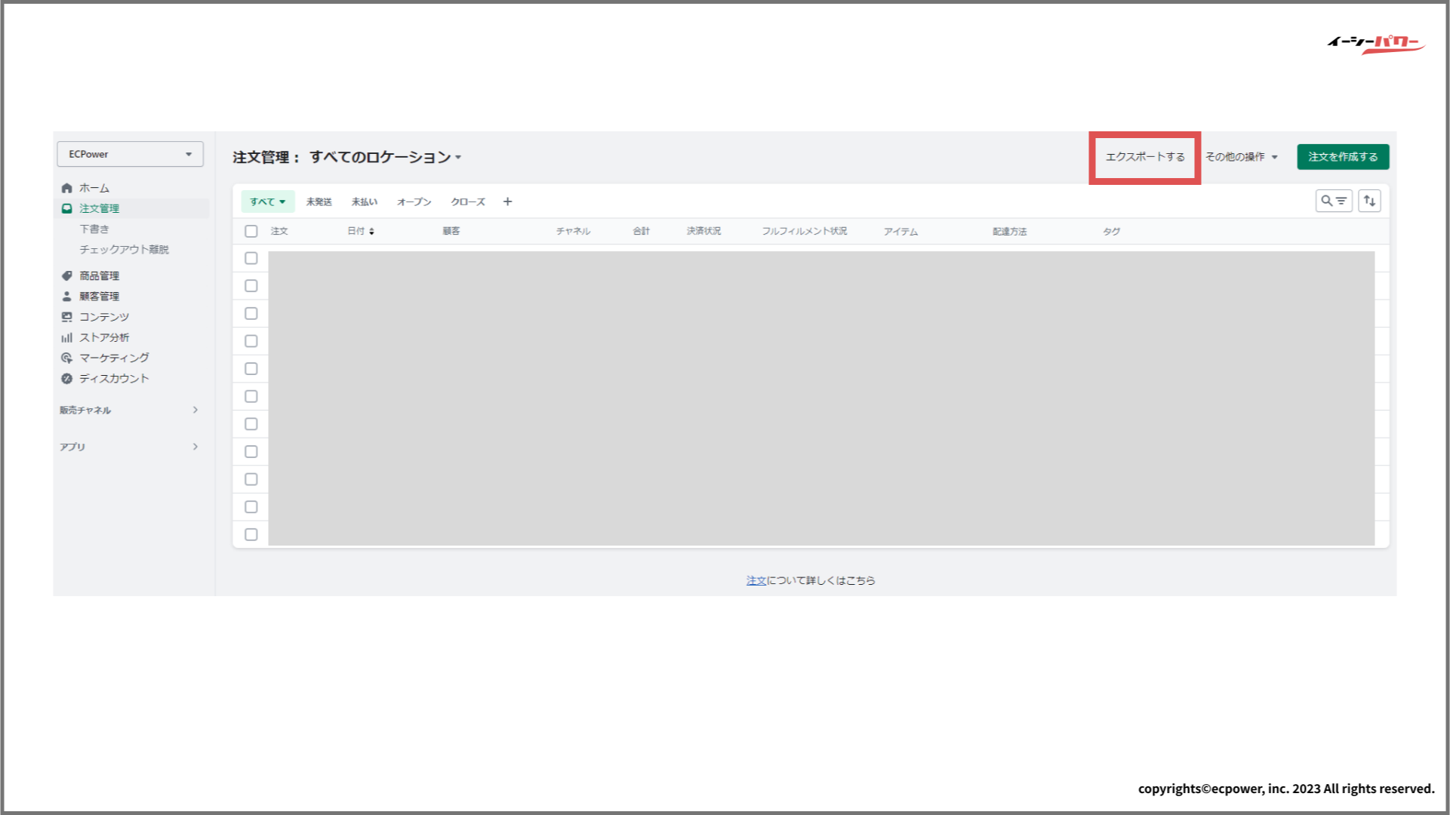
Task: Check the last order row checkbox
Action: coord(251,534)
